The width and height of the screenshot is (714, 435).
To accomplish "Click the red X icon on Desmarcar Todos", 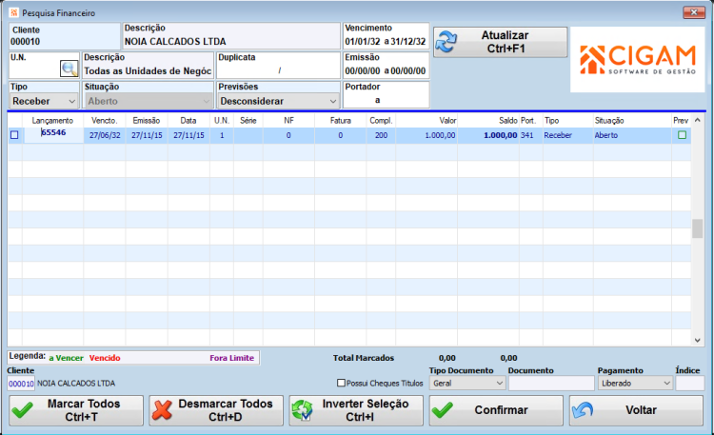I will 162,410.
